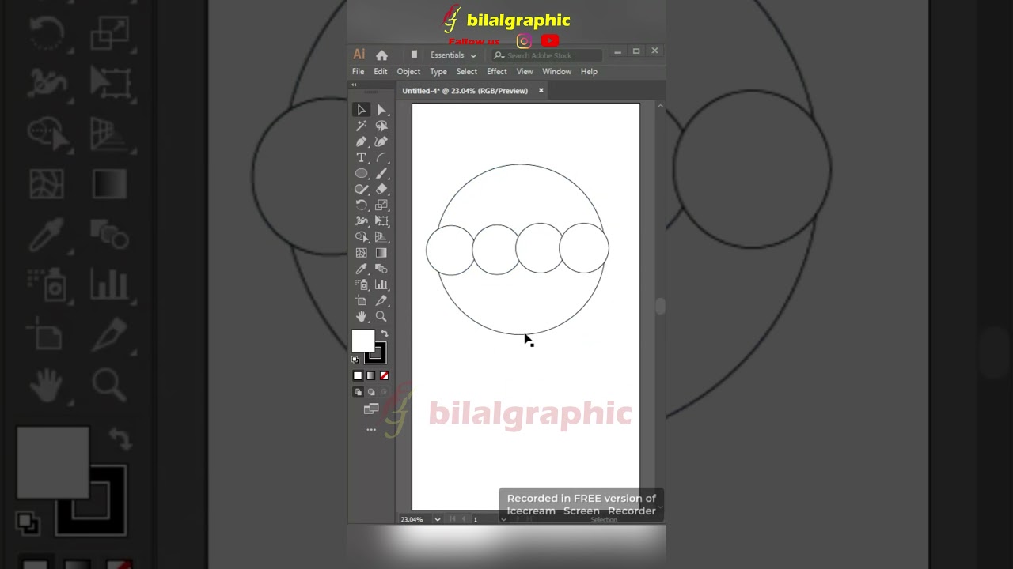Select the Pen tool
The height and width of the screenshot is (569, 1013).
pos(362,141)
